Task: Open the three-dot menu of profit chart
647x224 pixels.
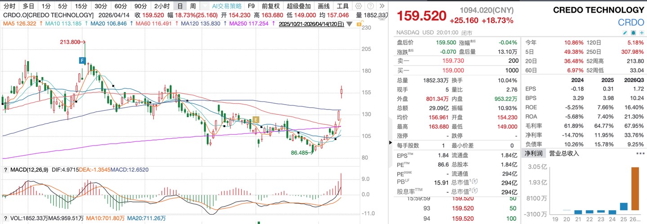Action: point(640,154)
